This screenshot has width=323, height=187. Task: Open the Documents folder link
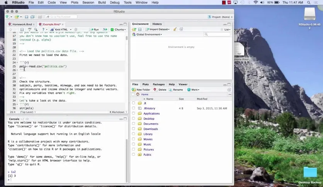(x=151, y=124)
